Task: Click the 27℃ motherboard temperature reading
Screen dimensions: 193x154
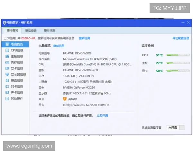Action: [159, 63]
